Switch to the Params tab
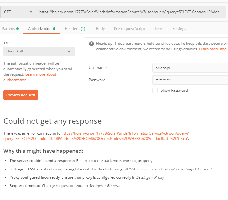Viewport: 228px width, 200px height. click(10, 29)
